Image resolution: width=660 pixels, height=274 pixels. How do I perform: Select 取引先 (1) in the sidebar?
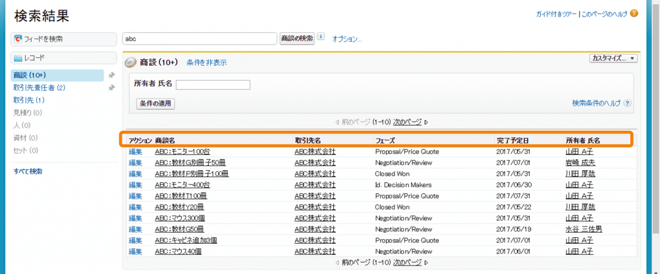29,100
